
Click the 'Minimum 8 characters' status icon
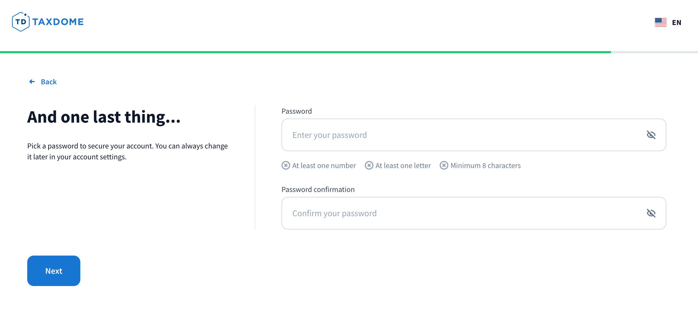coord(444,165)
